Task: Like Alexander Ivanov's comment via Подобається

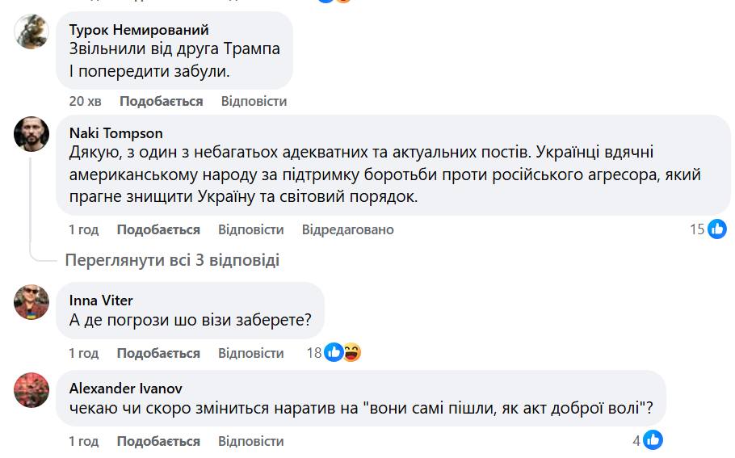Action: [x=158, y=441]
